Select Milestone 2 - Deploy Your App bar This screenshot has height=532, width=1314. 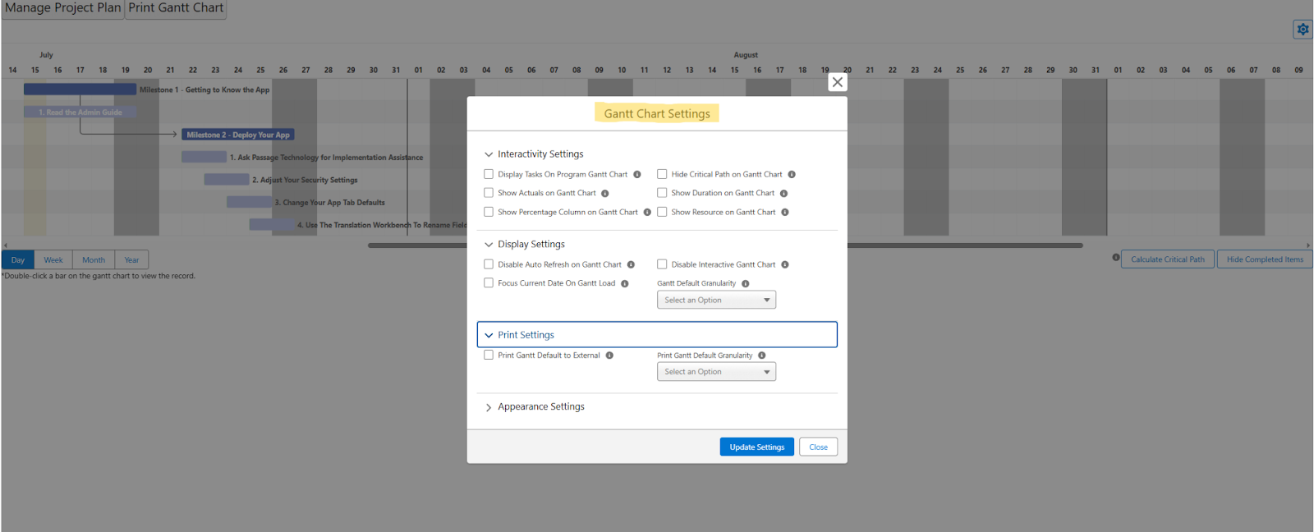click(238, 135)
